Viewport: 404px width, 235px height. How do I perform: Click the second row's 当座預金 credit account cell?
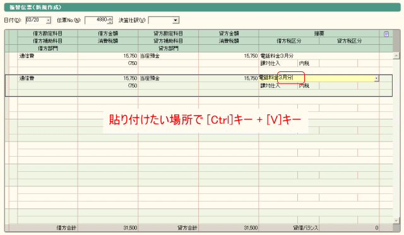tap(169, 78)
